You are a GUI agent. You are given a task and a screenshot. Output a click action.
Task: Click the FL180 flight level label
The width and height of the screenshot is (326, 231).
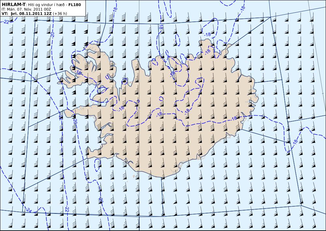[75, 5]
